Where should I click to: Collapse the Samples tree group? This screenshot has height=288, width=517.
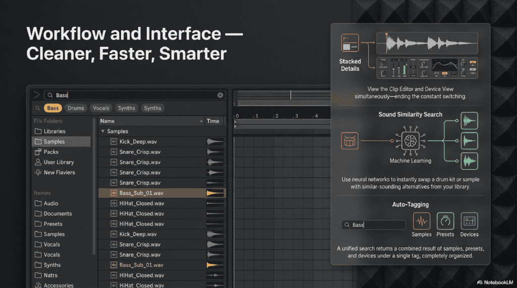point(103,131)
